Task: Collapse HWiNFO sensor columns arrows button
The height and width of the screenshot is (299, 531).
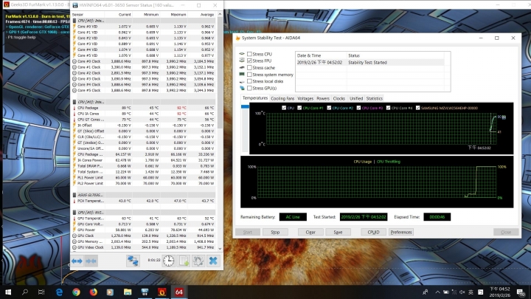Action: (91, 261)
